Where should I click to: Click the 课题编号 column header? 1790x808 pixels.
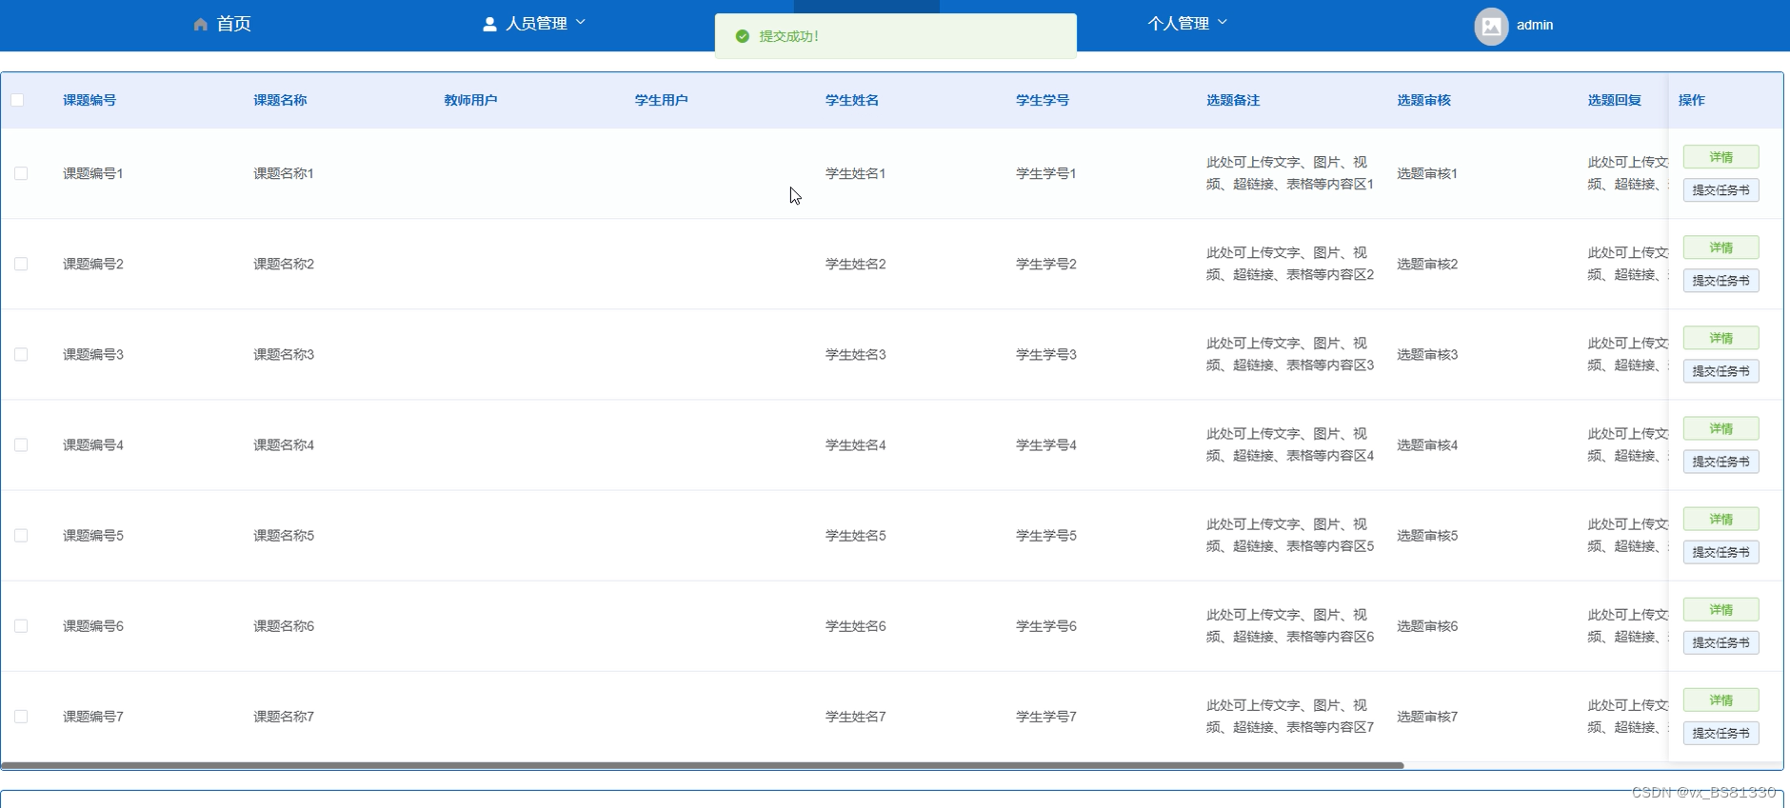pyautogui.click(x=89, y=100)
